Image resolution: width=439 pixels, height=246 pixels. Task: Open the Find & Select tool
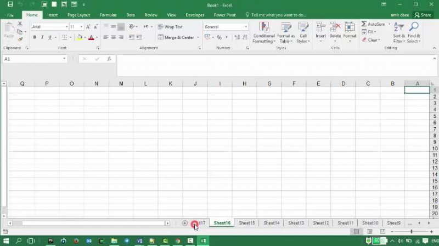click(414, 28)
